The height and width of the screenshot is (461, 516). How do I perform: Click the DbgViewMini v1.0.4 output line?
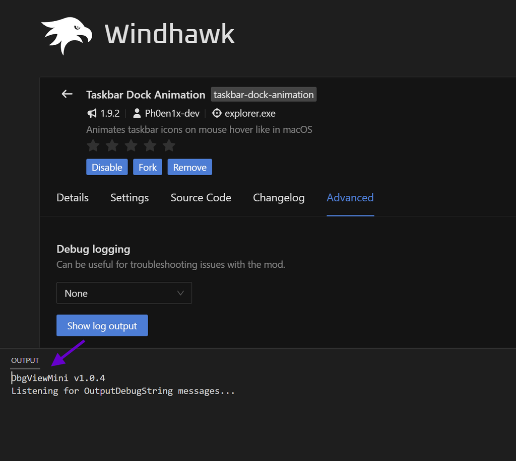coord(58,378)
